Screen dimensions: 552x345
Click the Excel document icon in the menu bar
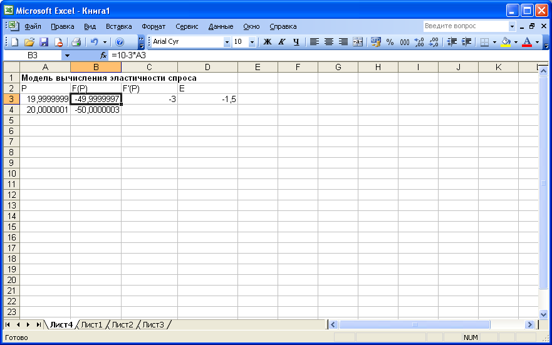pos(13,26)
